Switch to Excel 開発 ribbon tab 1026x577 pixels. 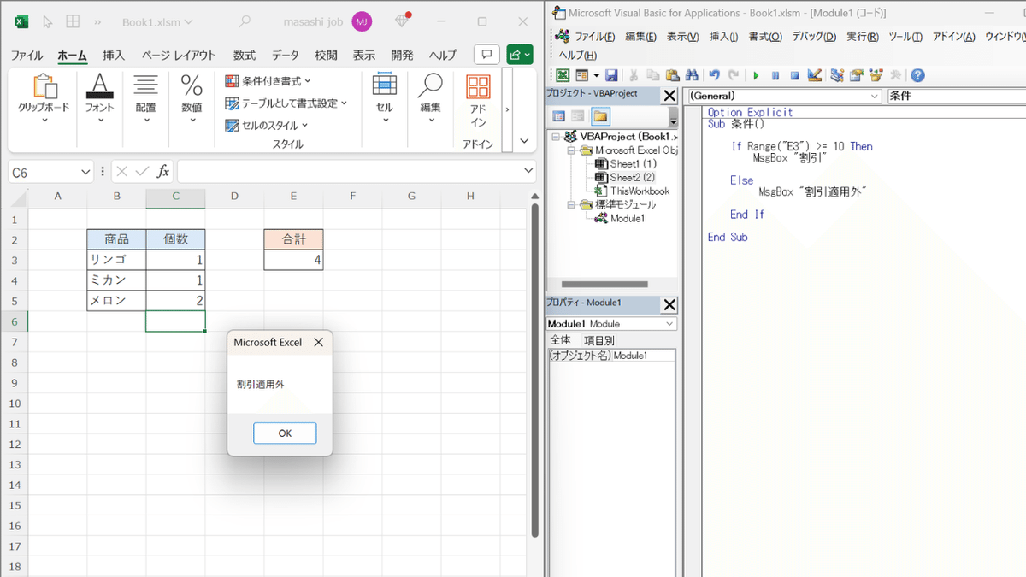402,55
